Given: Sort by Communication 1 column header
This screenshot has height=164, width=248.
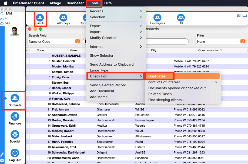Looking at the screenshot, I should click(210, 50).
